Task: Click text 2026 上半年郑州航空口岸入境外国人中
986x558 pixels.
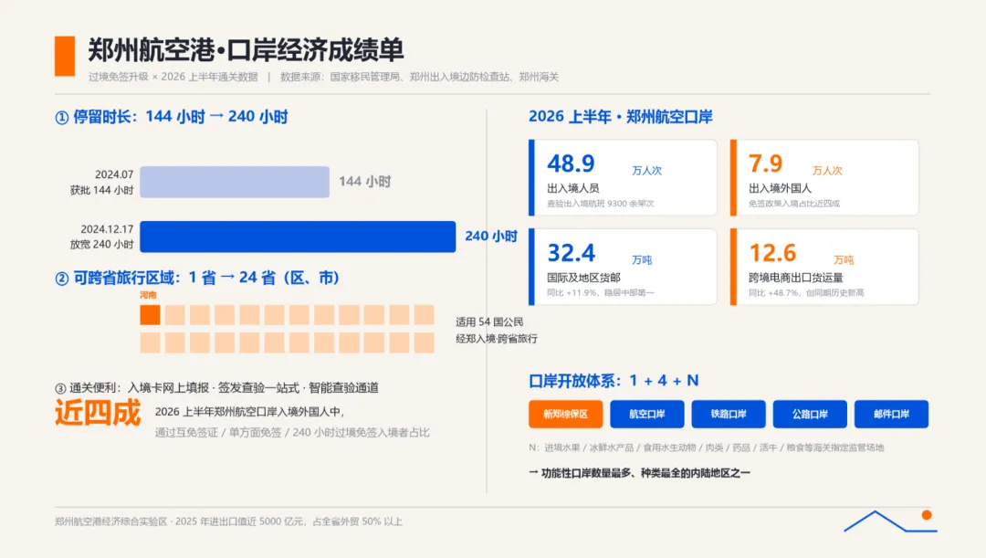Action: [249, 412]
